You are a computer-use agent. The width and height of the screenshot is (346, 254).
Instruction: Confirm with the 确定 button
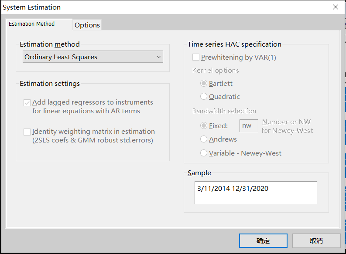(263, 241)
